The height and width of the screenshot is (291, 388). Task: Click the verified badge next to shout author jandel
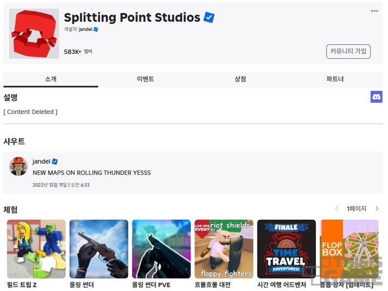(x=55, y=161)
